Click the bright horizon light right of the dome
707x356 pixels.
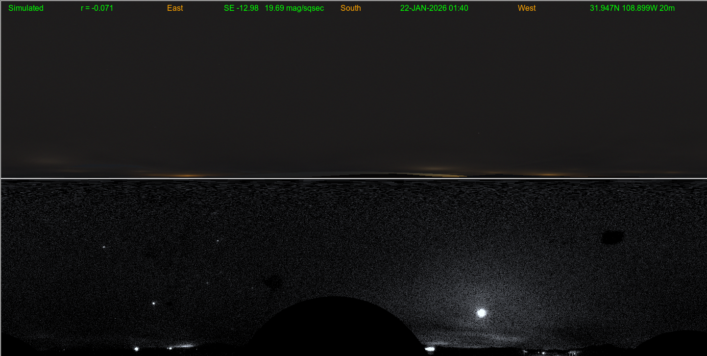tap(430, 349)
